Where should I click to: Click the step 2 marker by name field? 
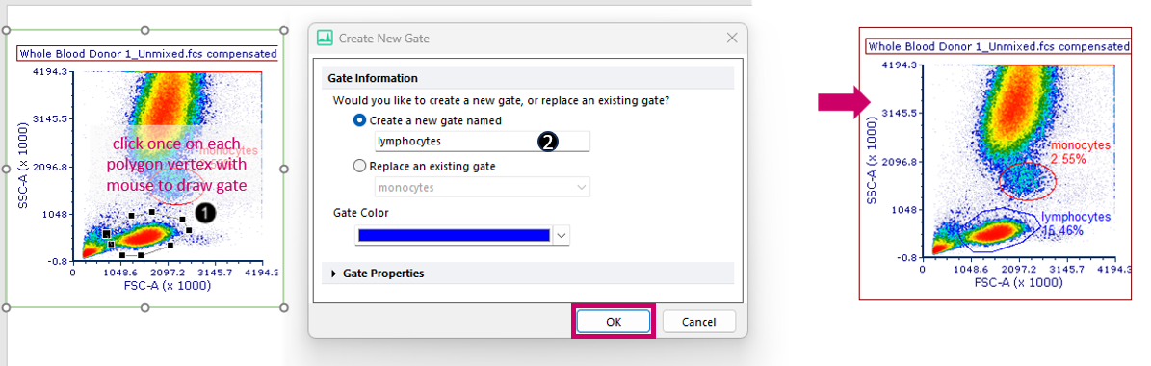547,143
